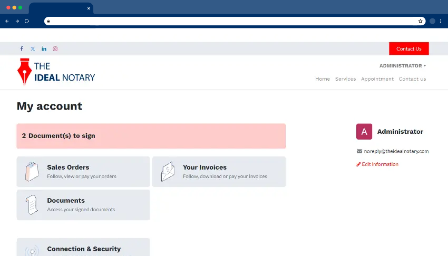Image resolution: width=448 pixels, height=256 pixels.
Task: Open the 2 Document(s) to sign alert
Action: 151,136
